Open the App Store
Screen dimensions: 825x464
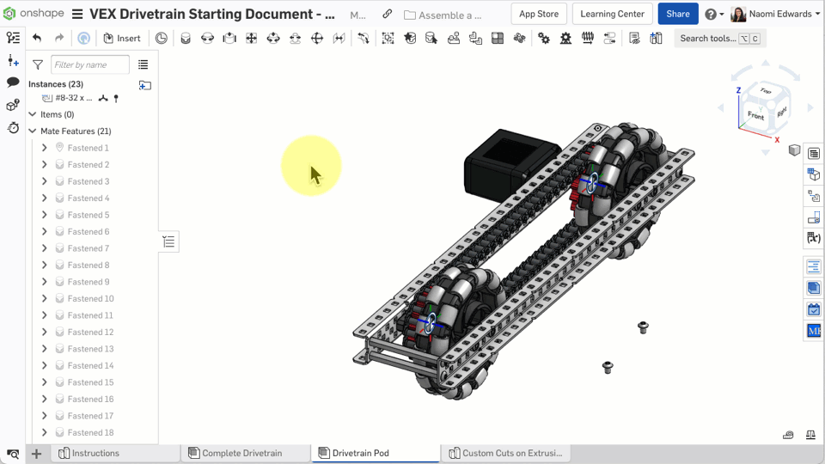(539, 14)
